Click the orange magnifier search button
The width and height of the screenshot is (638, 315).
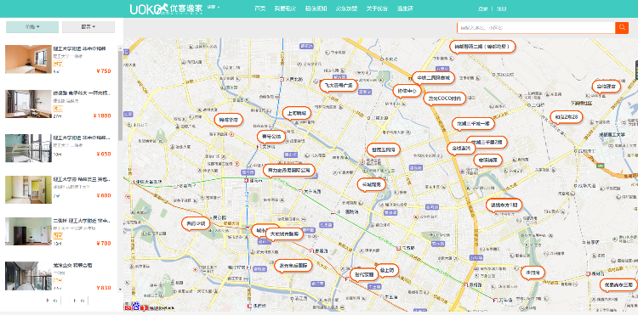click(x=622, y=28)
